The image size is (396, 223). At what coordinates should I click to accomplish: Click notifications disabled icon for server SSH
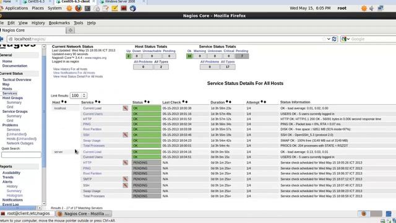125,185
